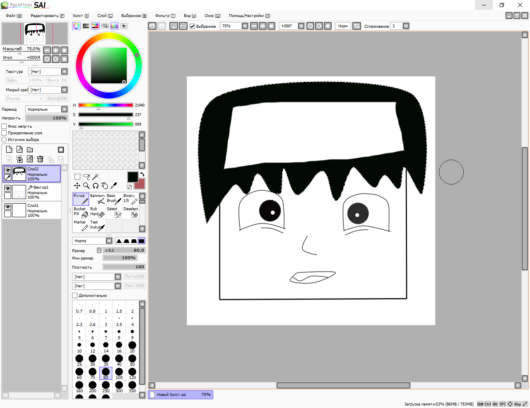Select the move layer tool
The width and height of the screenshot is (530, 408).
tap(77, 186)
